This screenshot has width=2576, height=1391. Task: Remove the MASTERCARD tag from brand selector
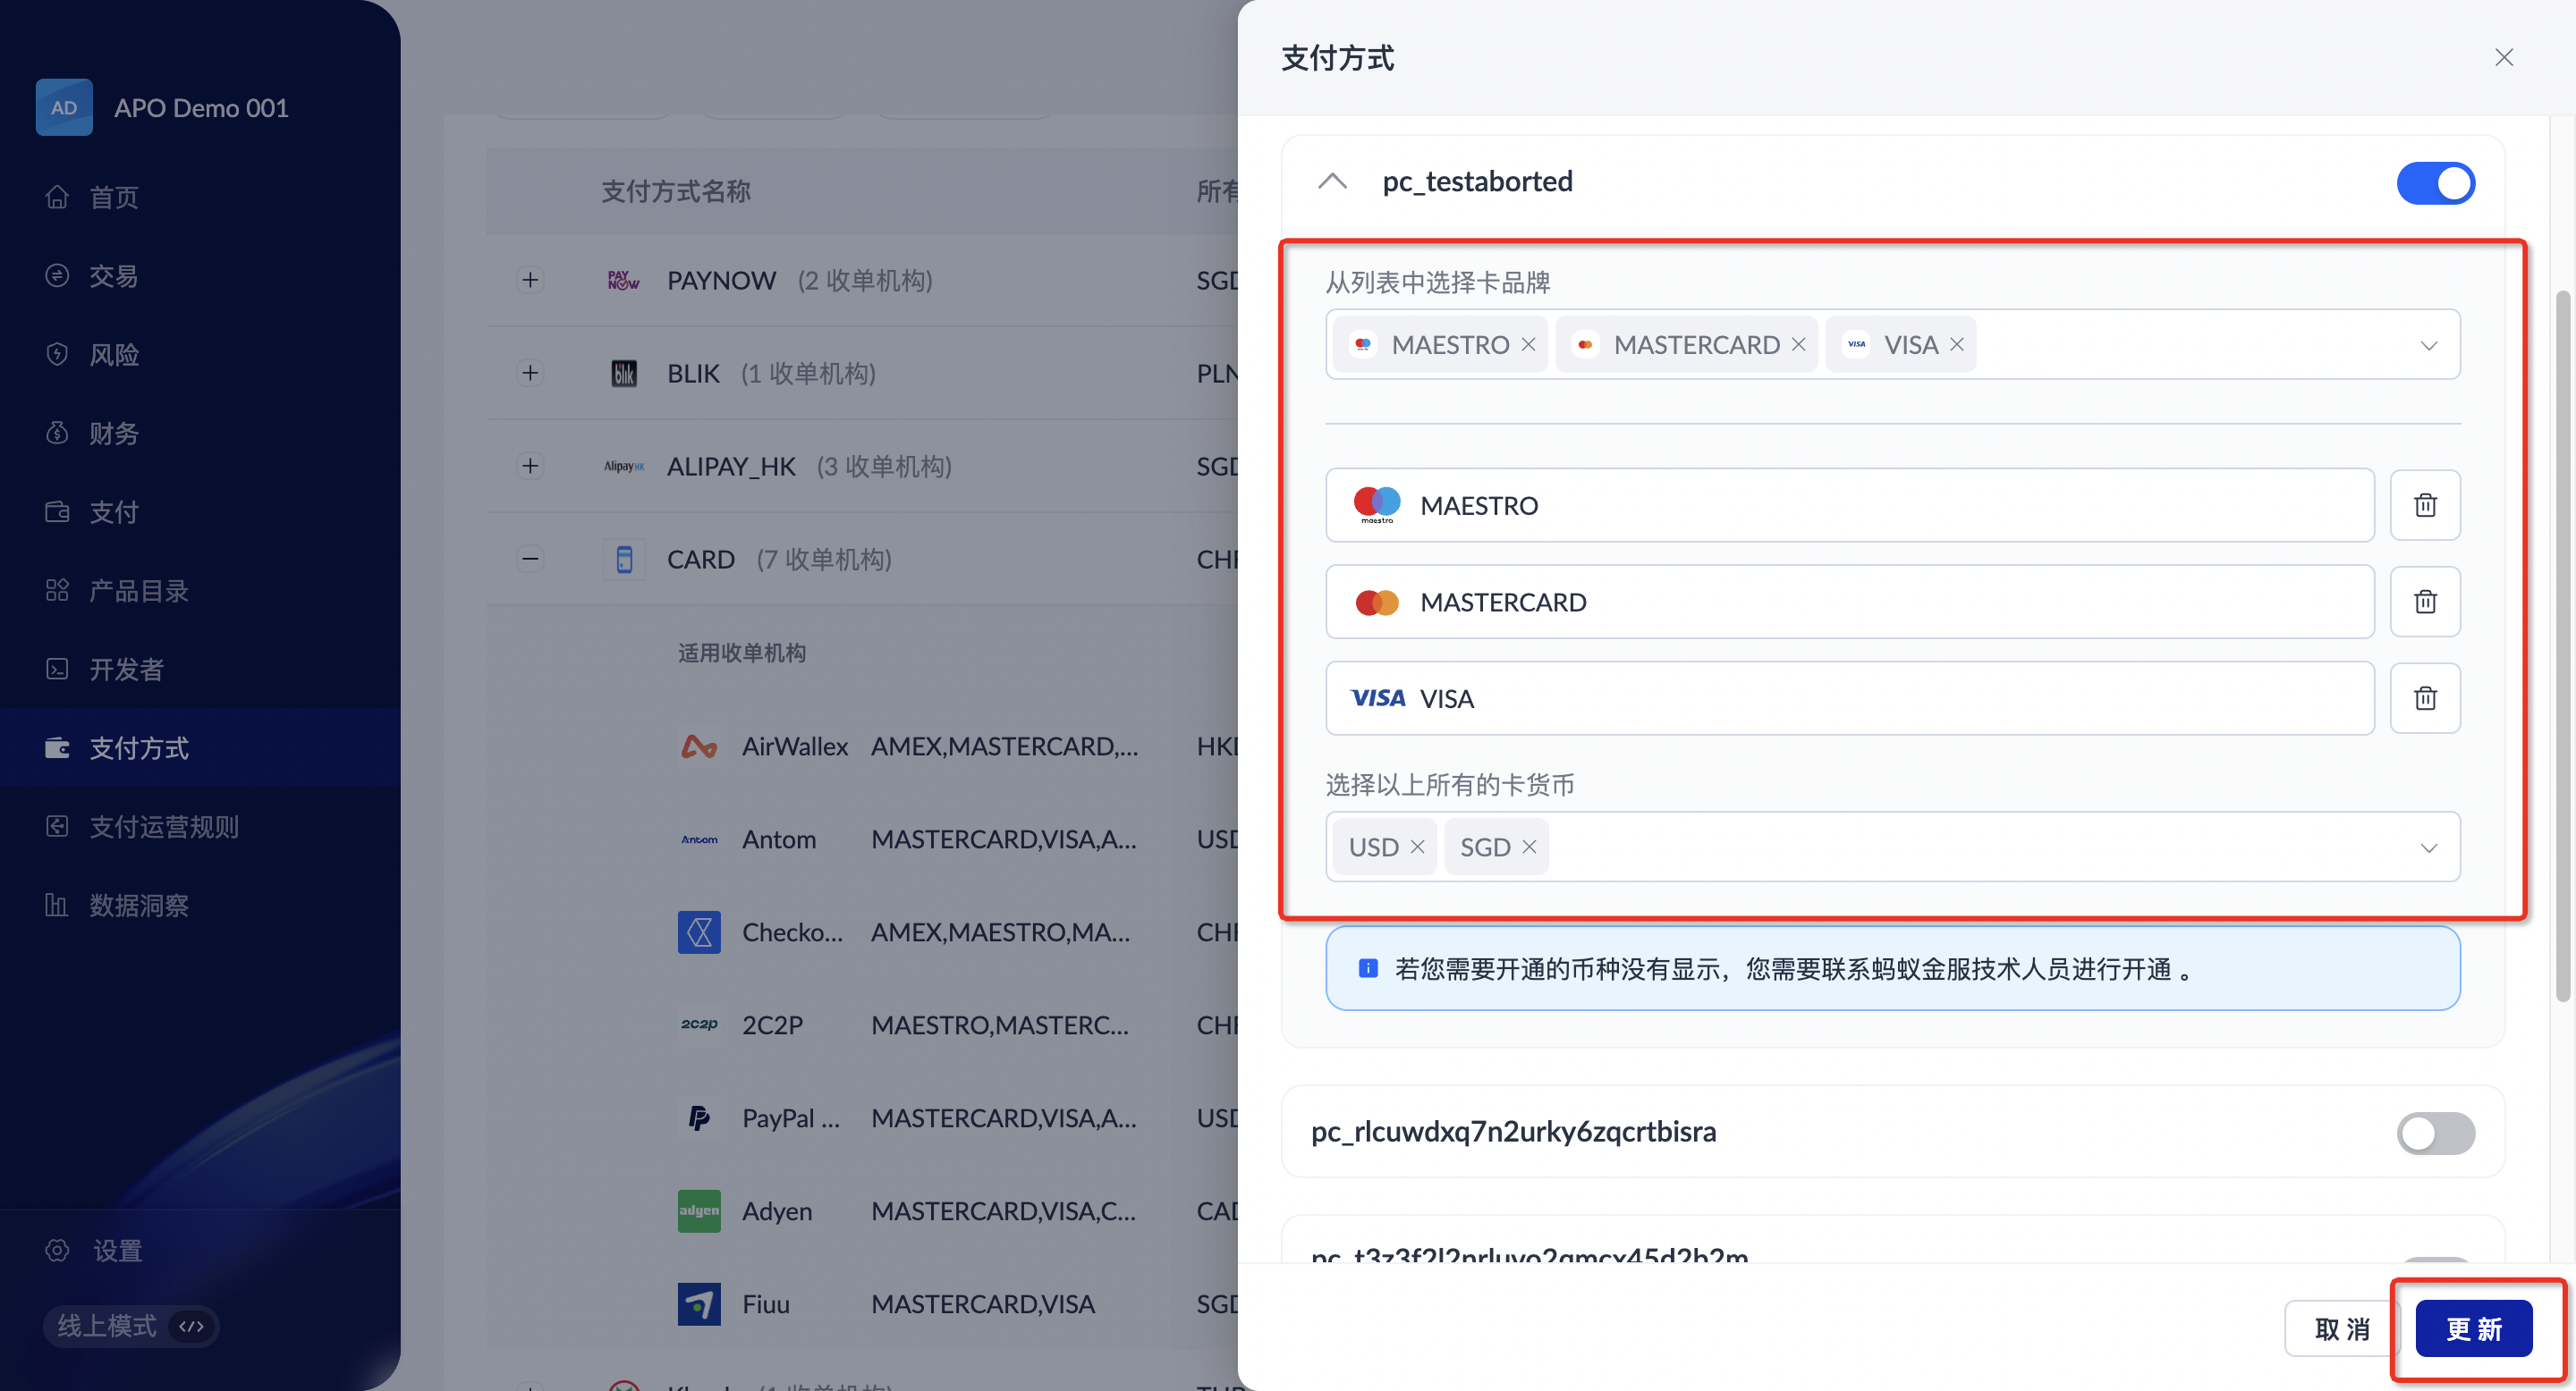(x=1798, y=345)
